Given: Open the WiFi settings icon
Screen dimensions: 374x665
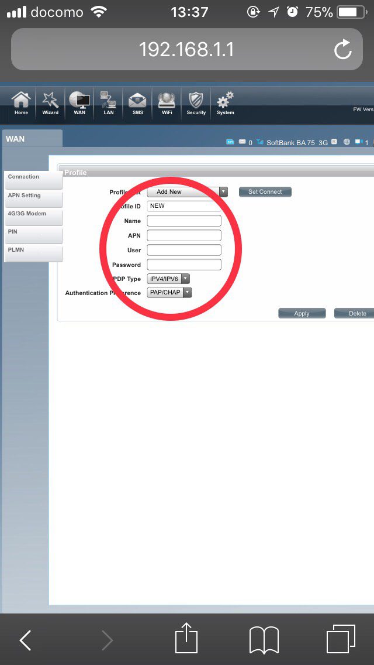Looking at the screenshot, I should click(167, 103).
